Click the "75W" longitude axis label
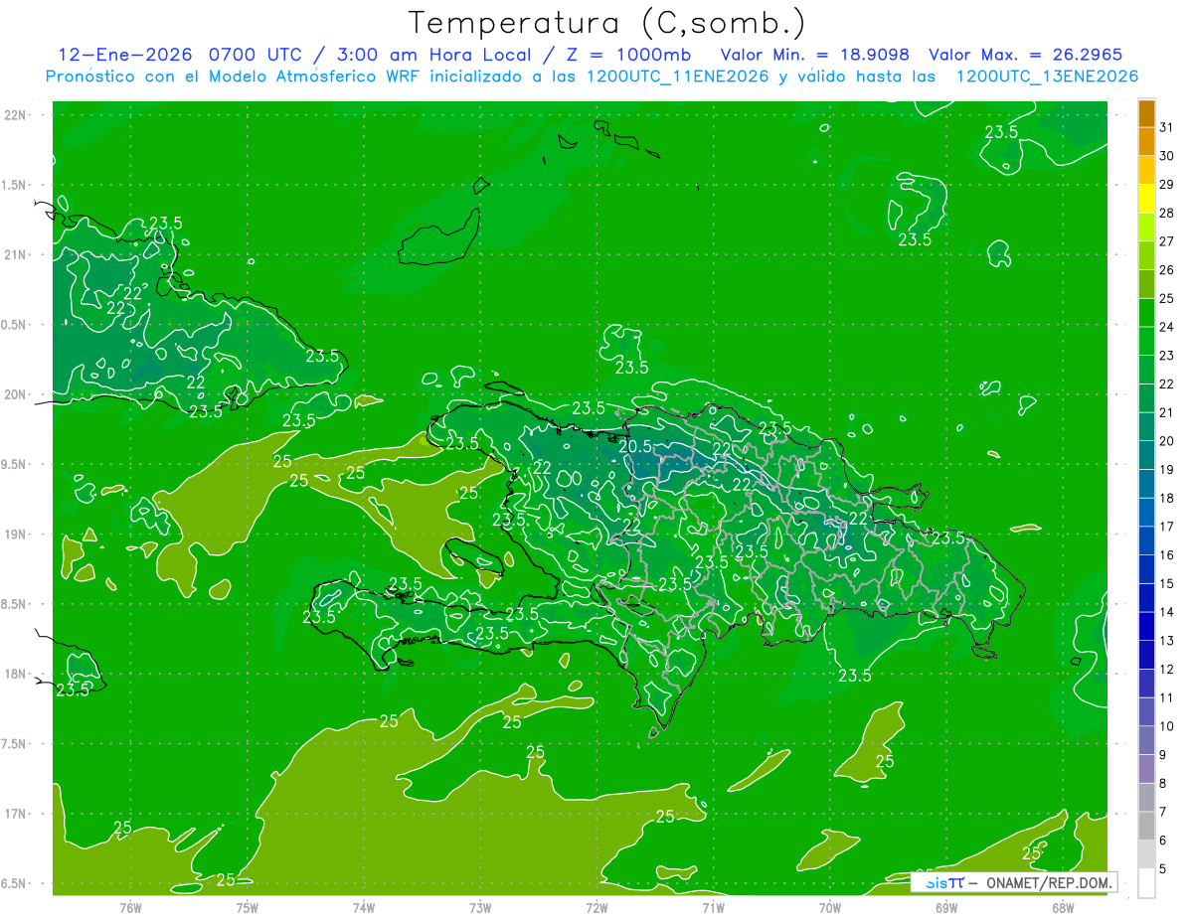The width and height of the screenshot is (1193, 921). 248,907
